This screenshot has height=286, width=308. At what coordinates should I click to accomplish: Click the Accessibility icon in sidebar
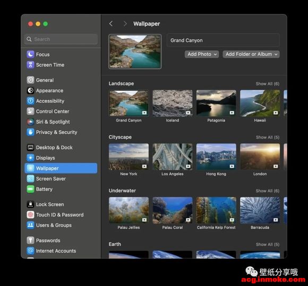(x=30, y=101)
